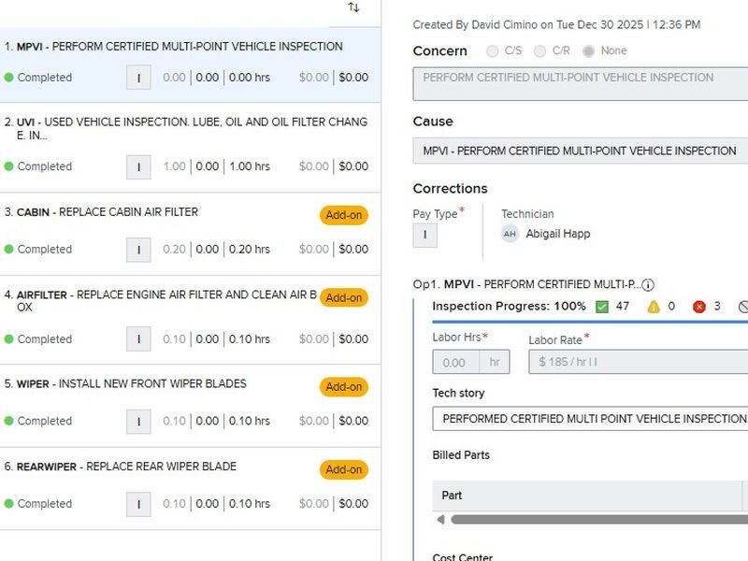Select the None concern radio button
The height and width of the screenshot is (561, 748).
588,51
